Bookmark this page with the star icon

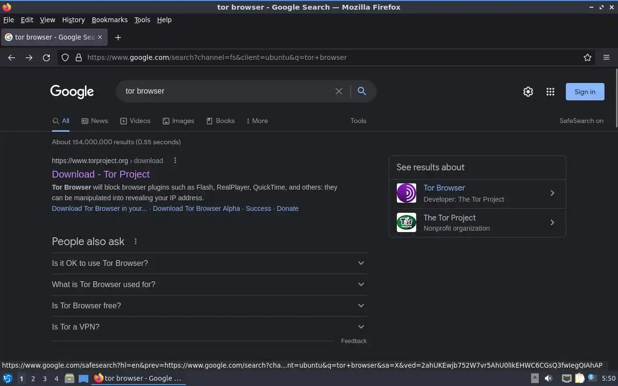click(588, 57)
